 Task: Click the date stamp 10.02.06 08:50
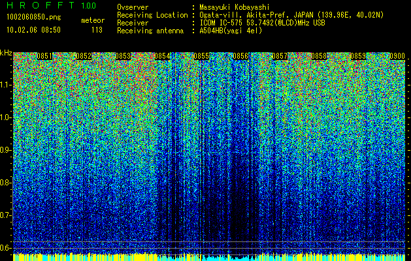tap(33, 30)
